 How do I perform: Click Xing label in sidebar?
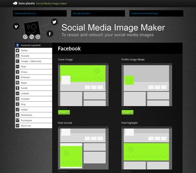tap(23, 104)
